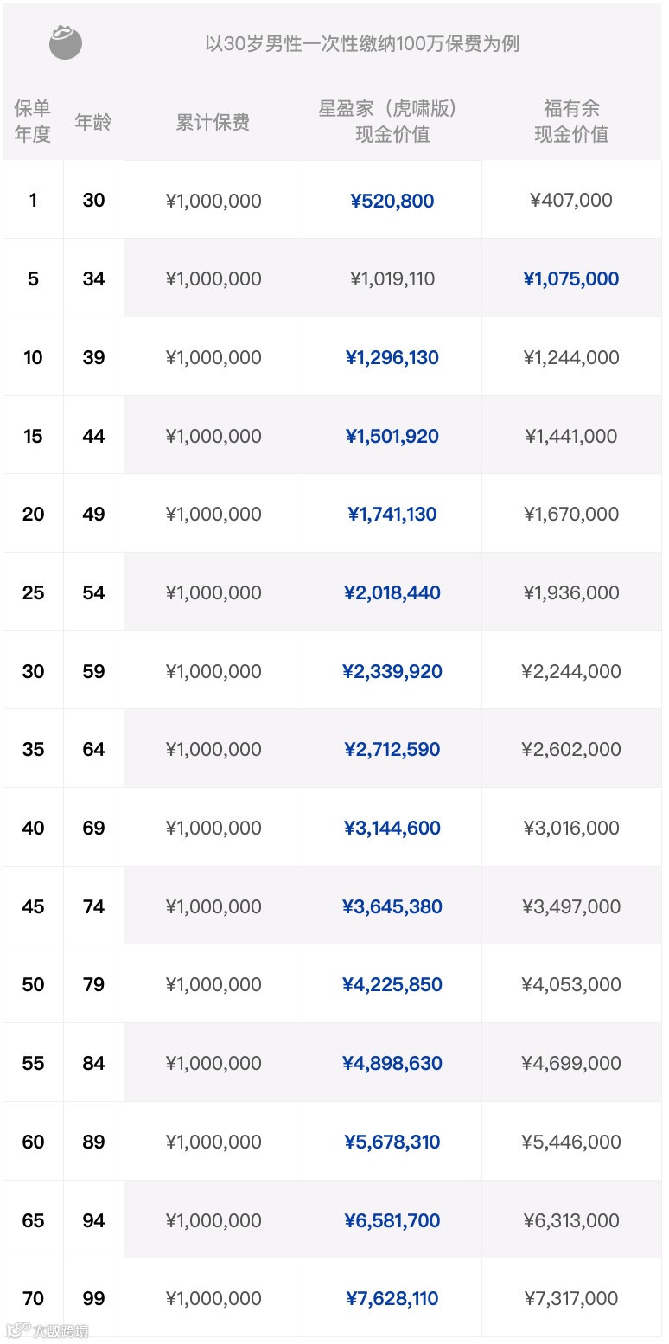Screen dimensions: 669x1344
Task: Select policy year 25 row label
Action: [33, 592]
